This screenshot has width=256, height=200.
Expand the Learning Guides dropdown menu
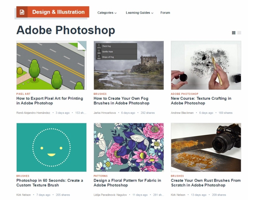pyautogui.click(x=140, y=13)
